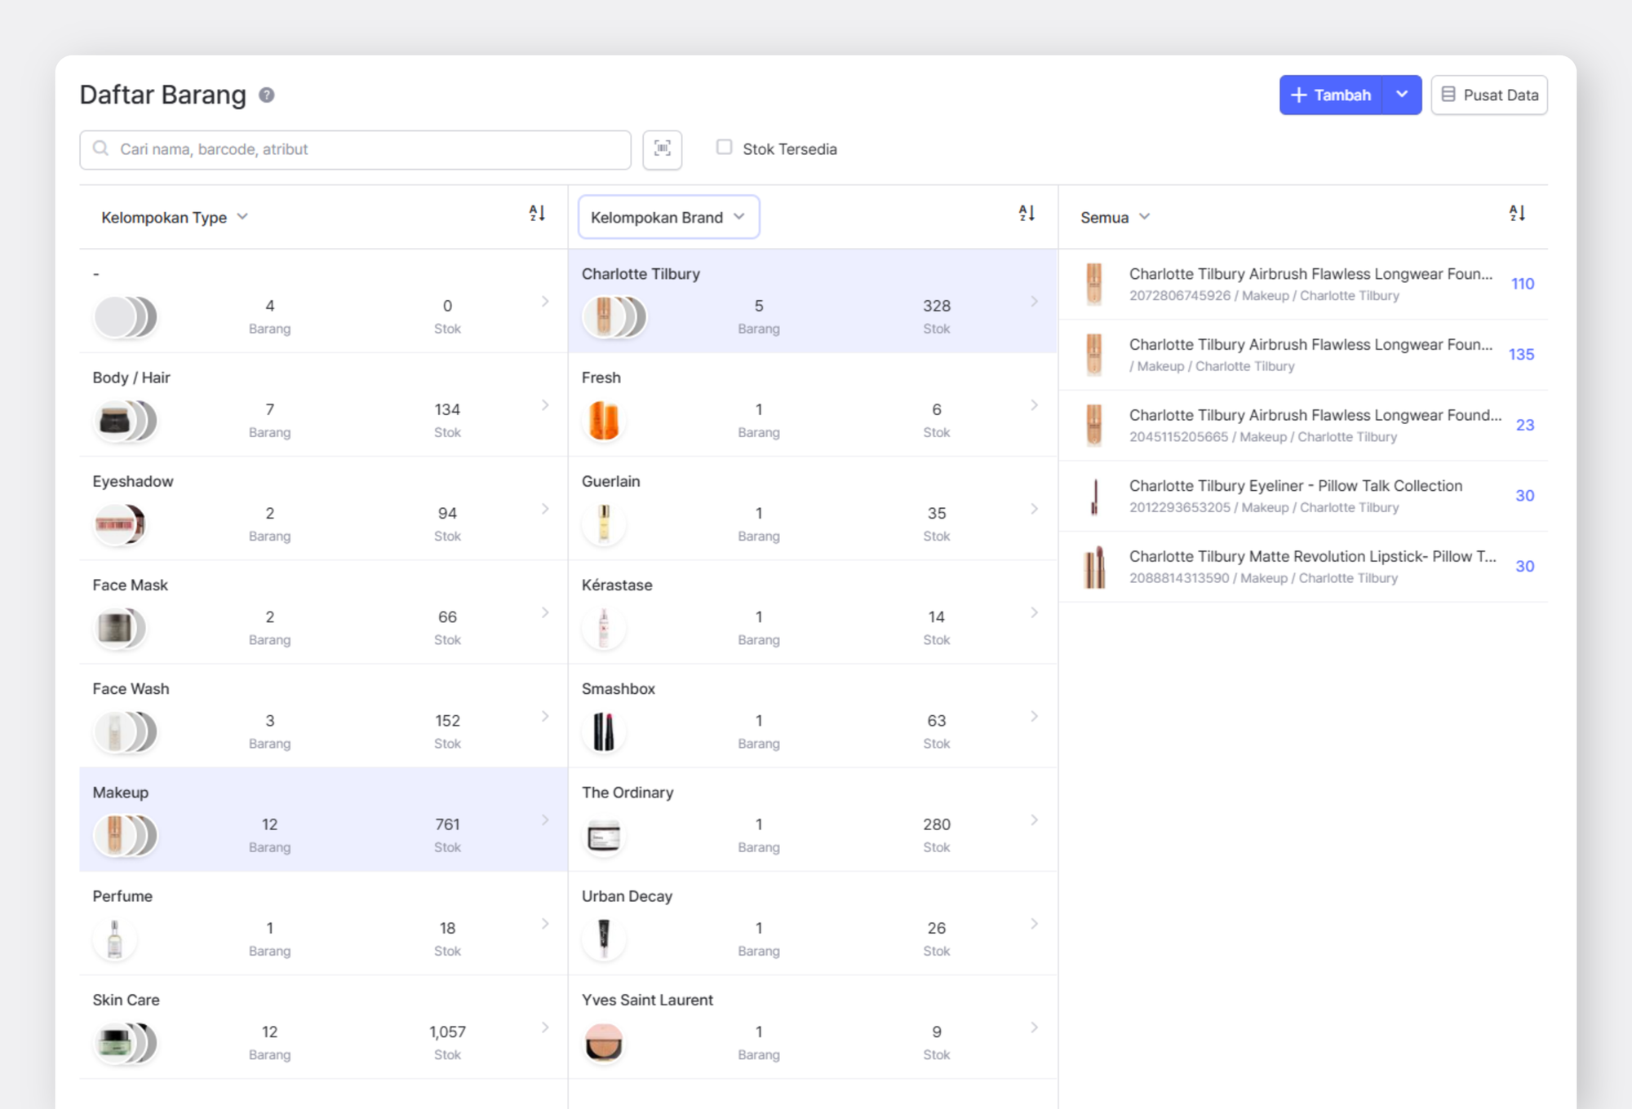Open foundation item with stock 110
Viewport: 1632px width, 1109px height.
1303,284
